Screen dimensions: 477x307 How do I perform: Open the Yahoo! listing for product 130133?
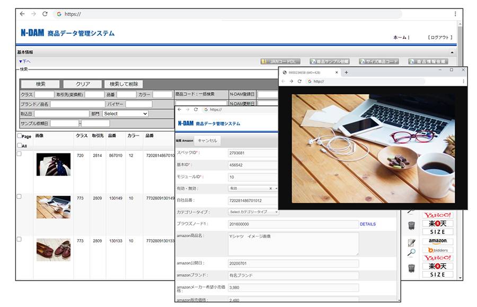438,258
